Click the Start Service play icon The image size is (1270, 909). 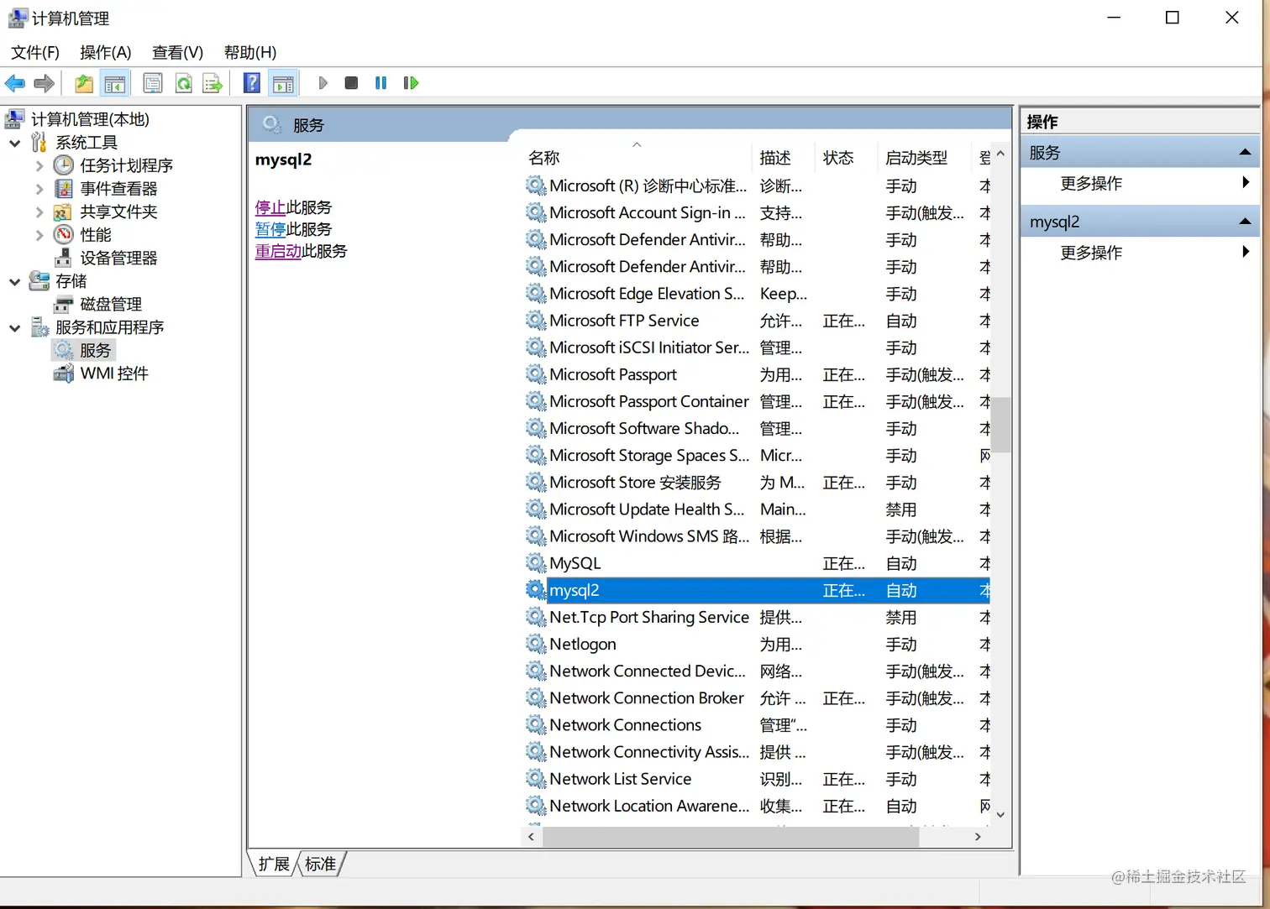point(323,83)
